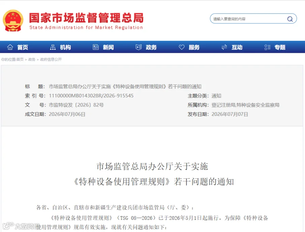Click the 国家市场监督管理总局 site title
The image size is (305, 232).
(86, 18)
